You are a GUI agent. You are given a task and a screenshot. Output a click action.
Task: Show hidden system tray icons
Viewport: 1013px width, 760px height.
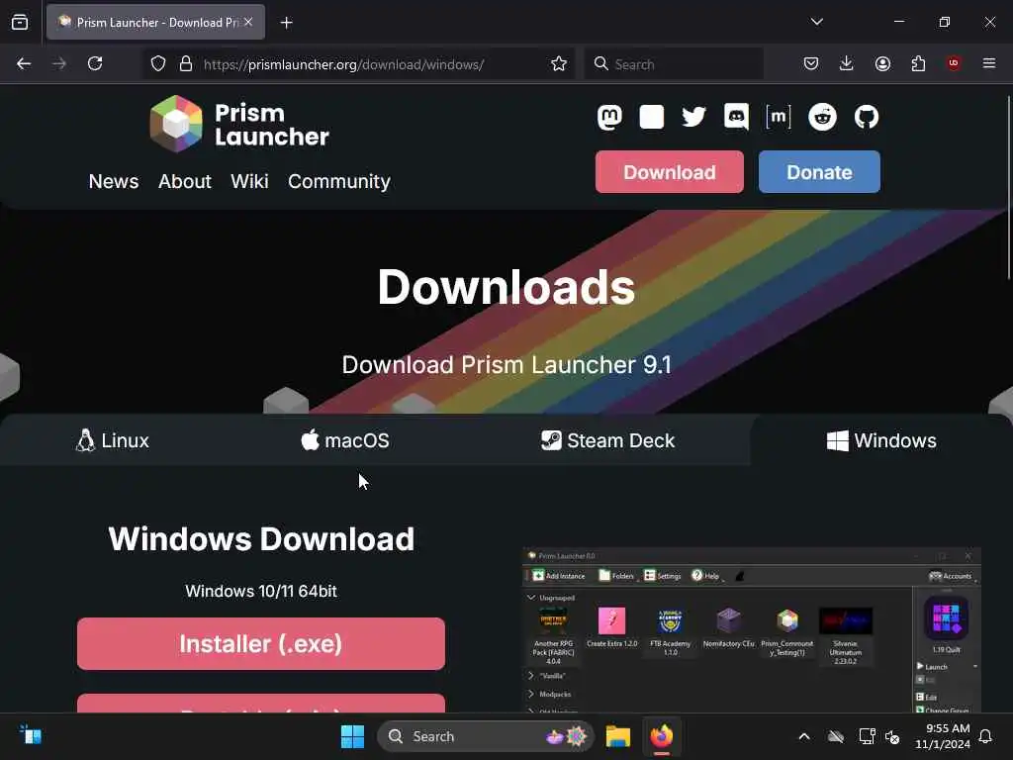[804, 736]
